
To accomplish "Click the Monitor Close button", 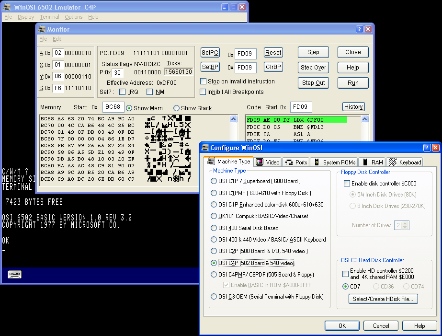I will (x=353, y=52).
